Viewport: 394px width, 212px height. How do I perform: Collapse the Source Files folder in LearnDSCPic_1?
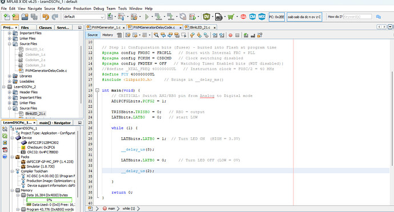coord(10,44)
